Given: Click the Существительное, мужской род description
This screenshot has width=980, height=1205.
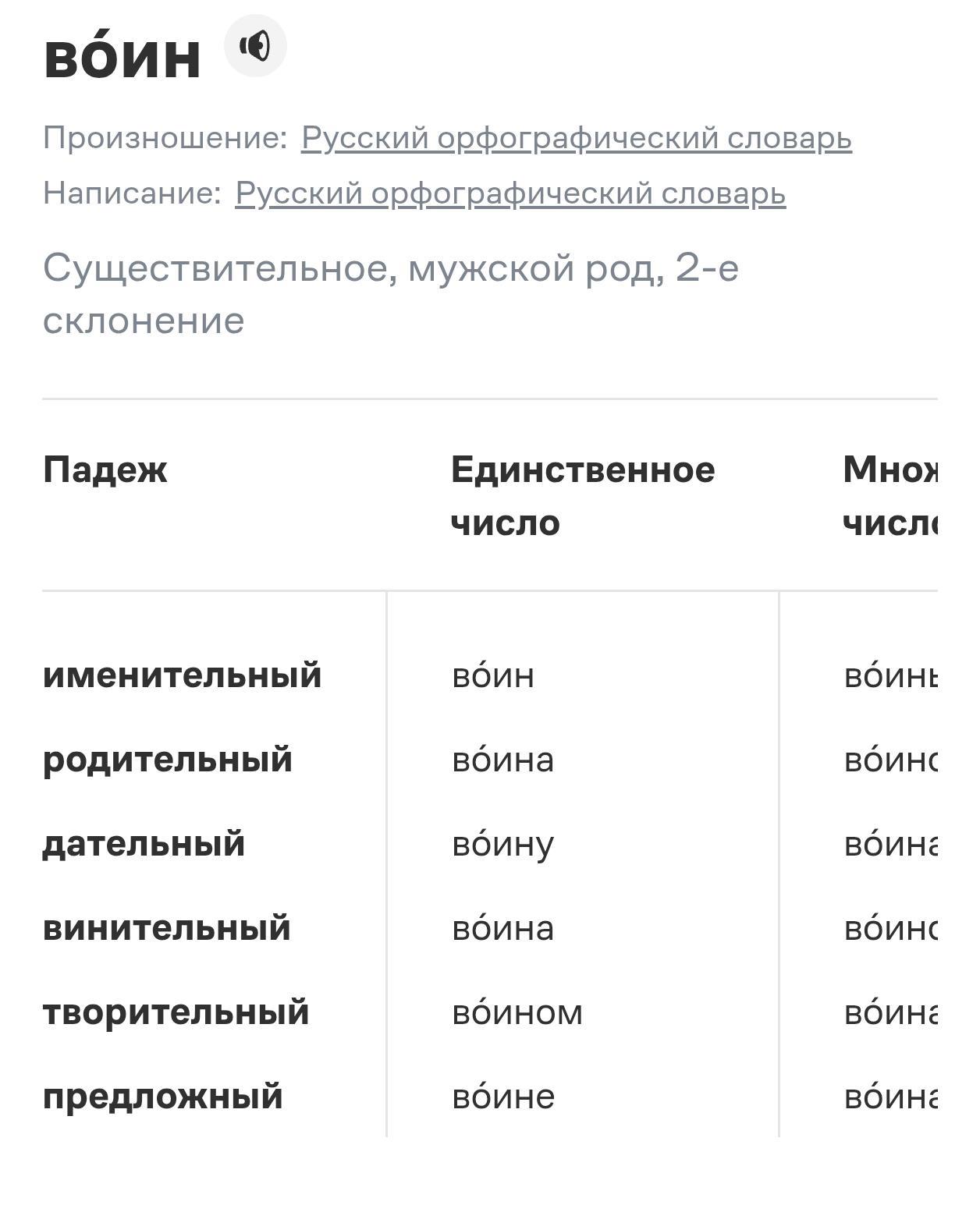Looking at the screenshot, I should click(390, 293).
